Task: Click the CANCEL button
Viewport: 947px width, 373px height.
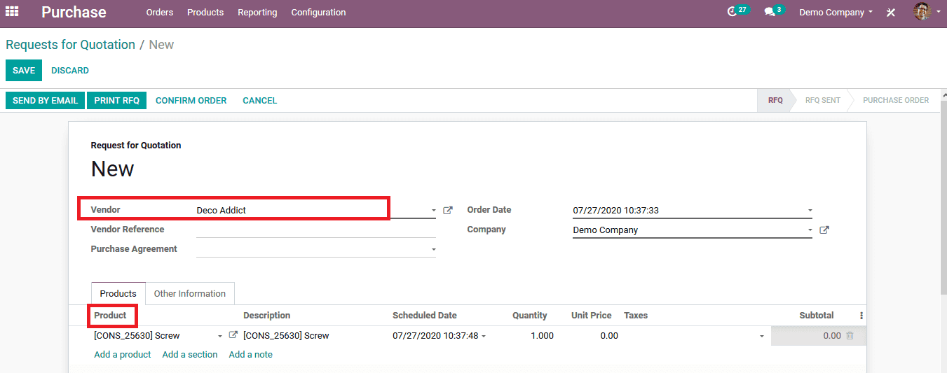Action: pyautogui.click(x=260, y=100)
